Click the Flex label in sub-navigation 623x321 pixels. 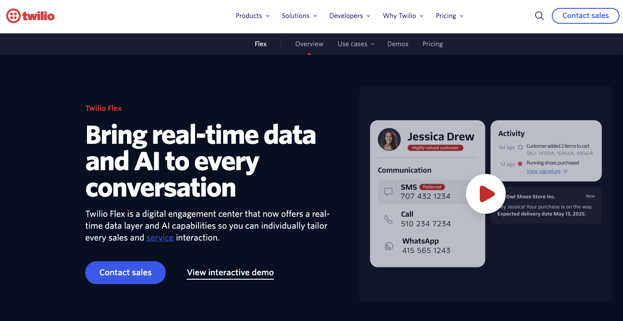(261, 44)
